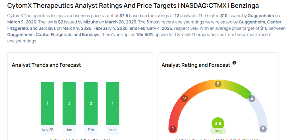Click the Jan bar showing 3 ratings
This screenshot has width=292, height=140.
point(69,103)
